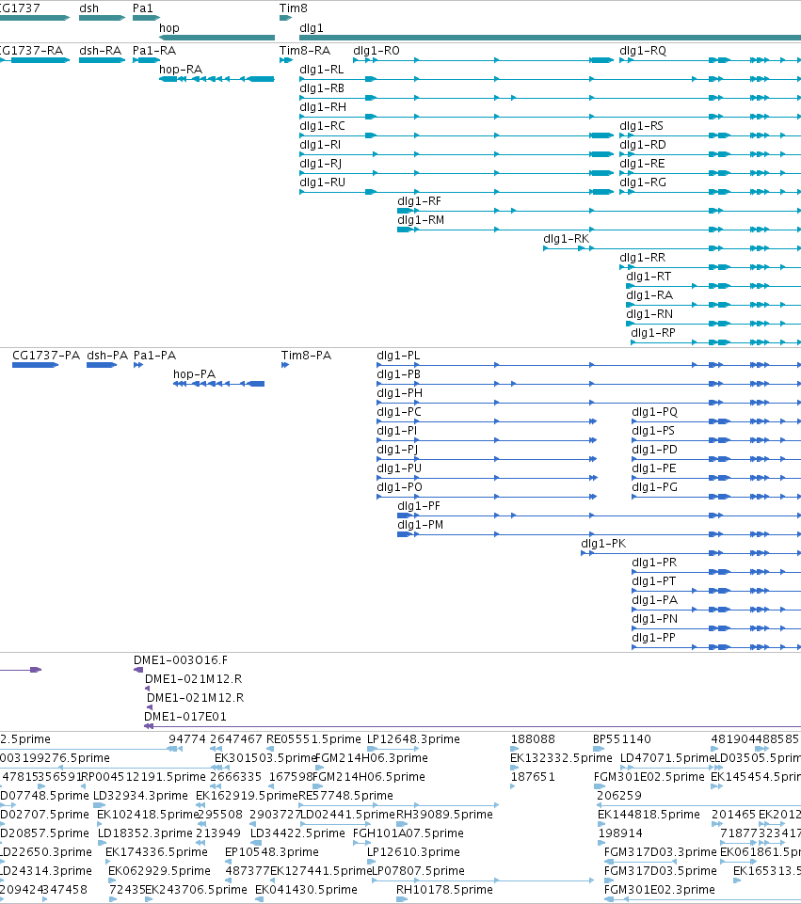This screenshot has width=801, height=904.
Task: Click transcript dlg1-RS label
Action: point(641,126)
